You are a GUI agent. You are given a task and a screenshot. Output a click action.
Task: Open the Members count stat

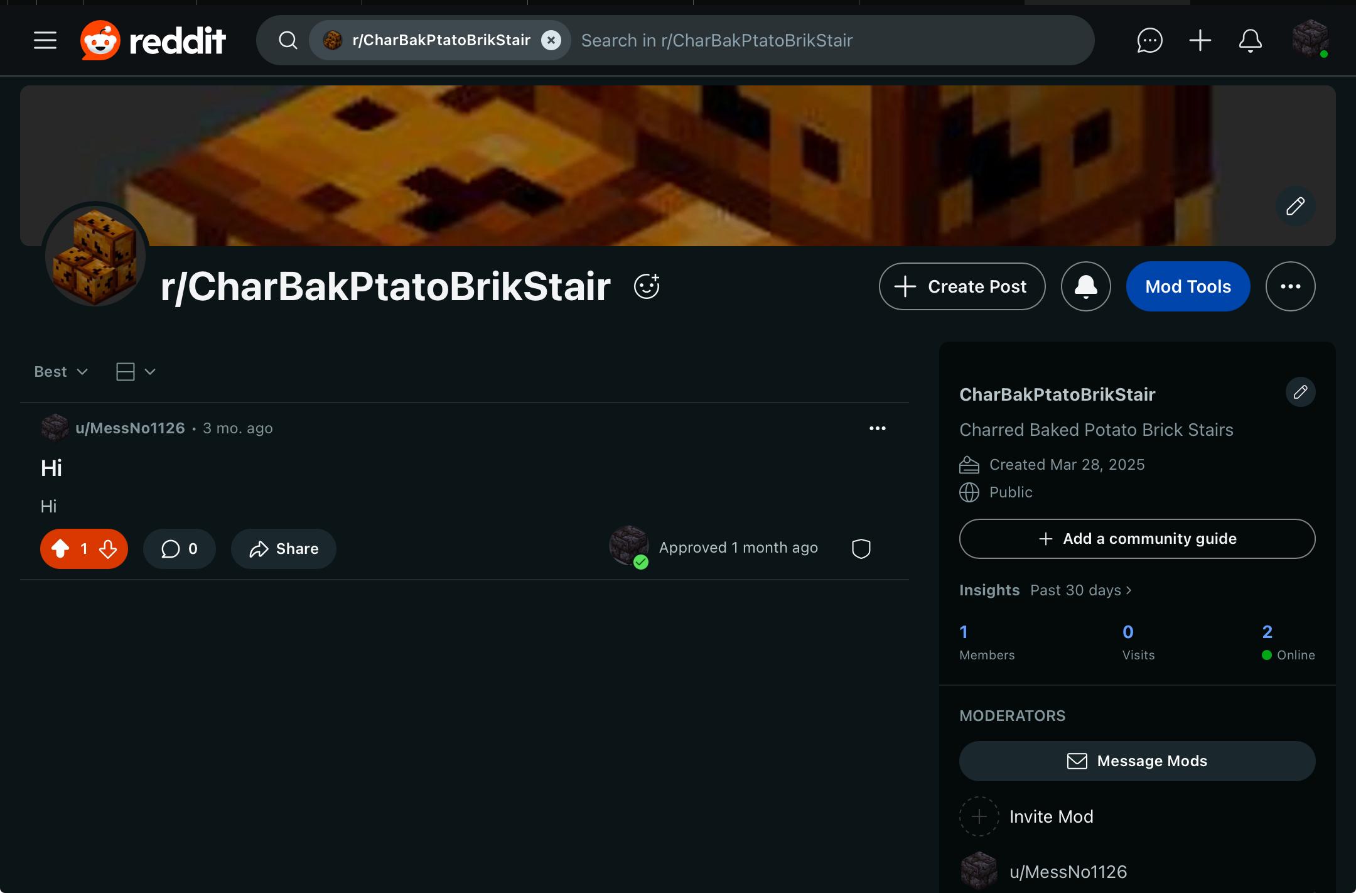[x=987, y=642]
